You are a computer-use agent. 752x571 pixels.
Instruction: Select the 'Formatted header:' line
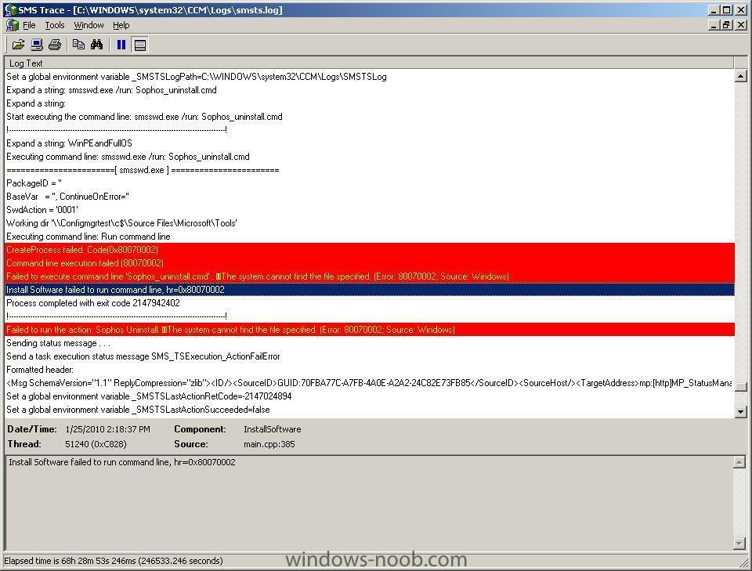pyautogui.click(x=369, y=370)
